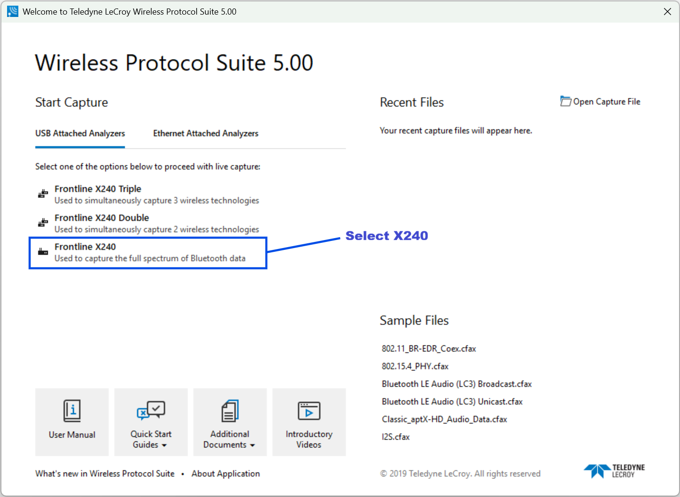Click the single Frontline X240 device icon
This screenshot has height=497, width=680.
point(43,252)
